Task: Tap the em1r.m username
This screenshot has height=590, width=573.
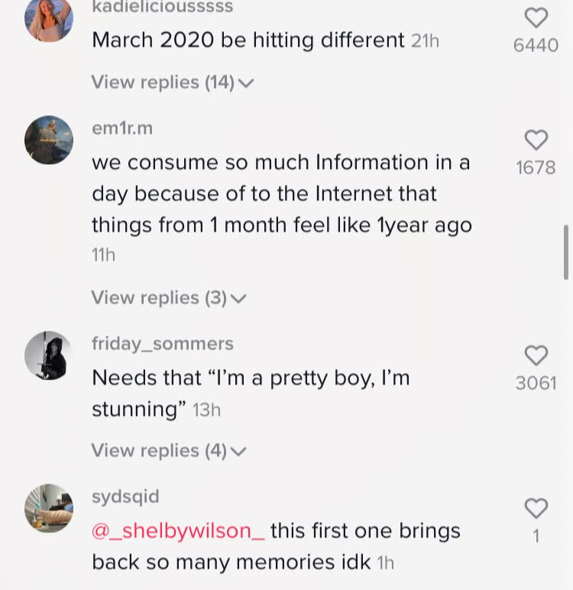Action: pos(122,128)
